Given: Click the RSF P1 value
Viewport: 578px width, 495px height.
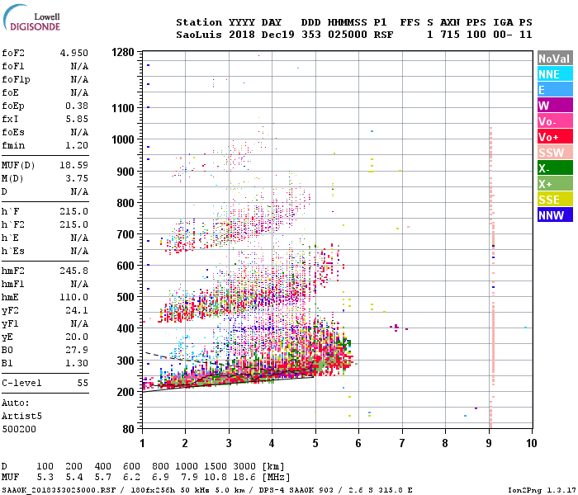Looking at the screenshot, I should [x=383, y=35].
